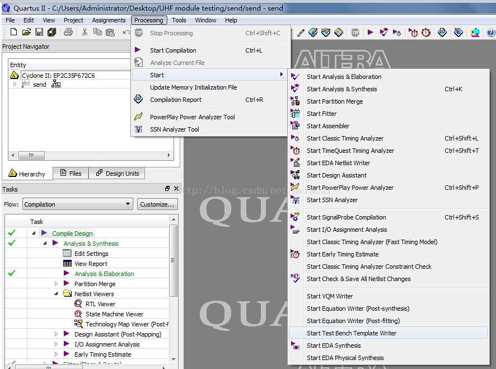The height and width of the screenshot is (369, 496).
Task: Choose Start Design Assistant submenu item
Action: click(x=388, y=175)
